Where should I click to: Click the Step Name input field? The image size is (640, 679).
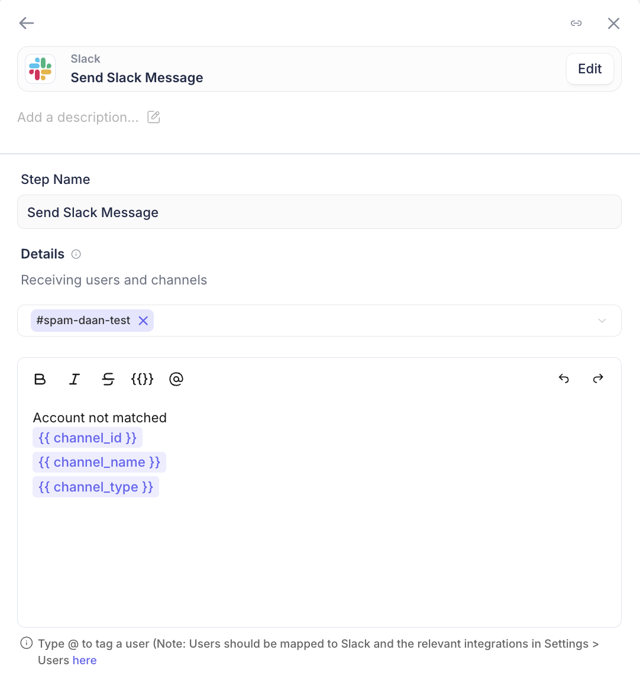click(x=319, y=212)
